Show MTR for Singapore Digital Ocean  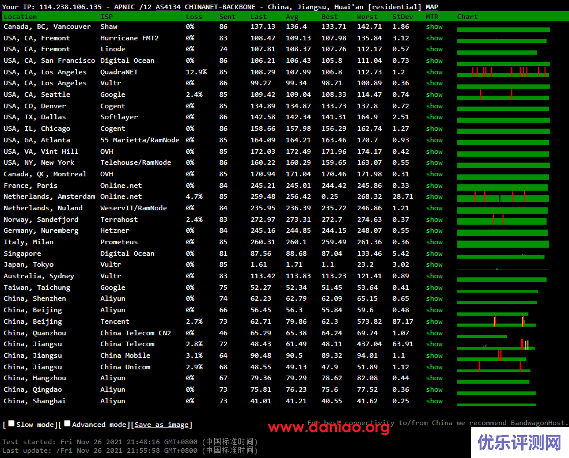434,253
